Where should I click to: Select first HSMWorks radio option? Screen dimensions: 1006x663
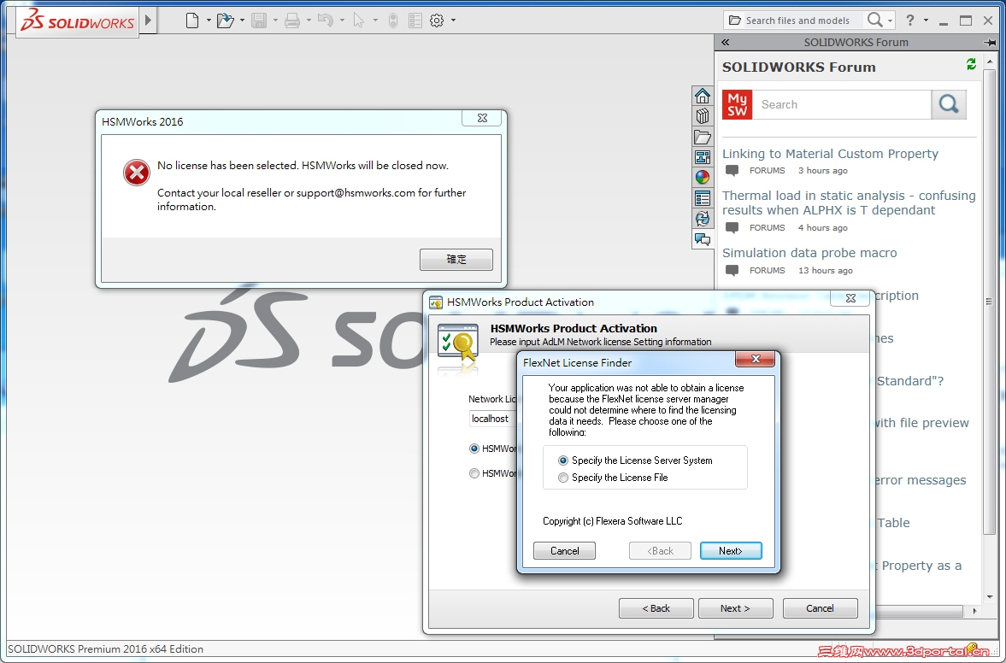coord(474,449)
